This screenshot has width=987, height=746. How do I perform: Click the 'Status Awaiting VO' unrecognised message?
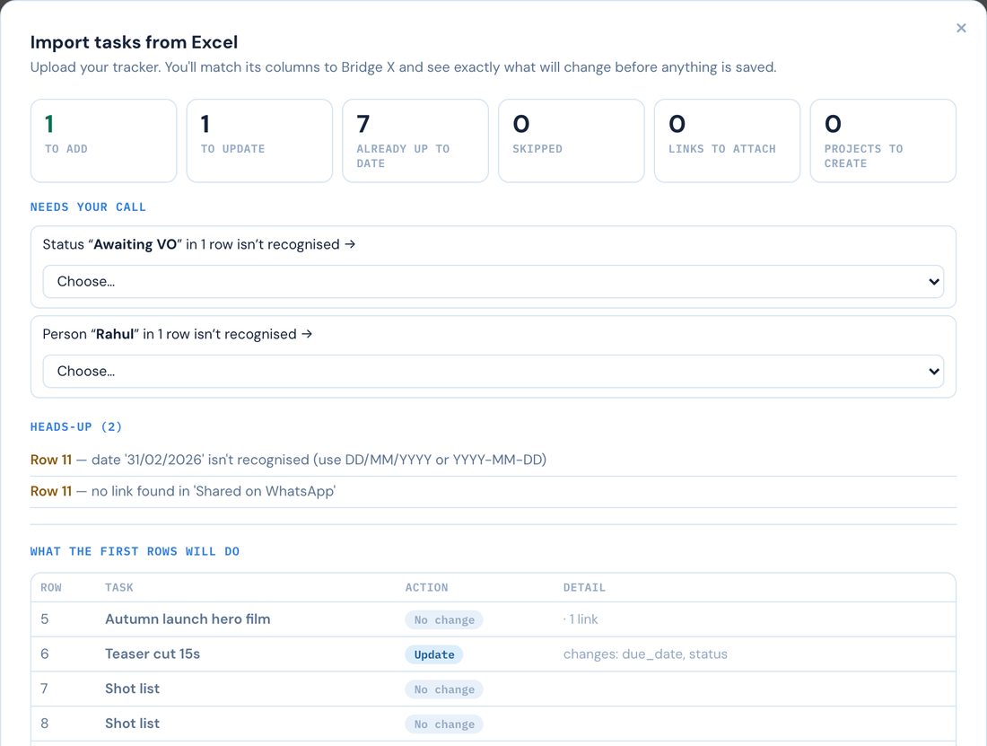pyautogui.click(x=199, y=244)
